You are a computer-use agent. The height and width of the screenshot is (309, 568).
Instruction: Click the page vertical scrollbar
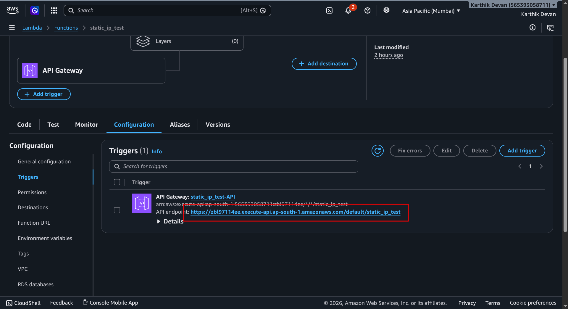pos(565,145)
